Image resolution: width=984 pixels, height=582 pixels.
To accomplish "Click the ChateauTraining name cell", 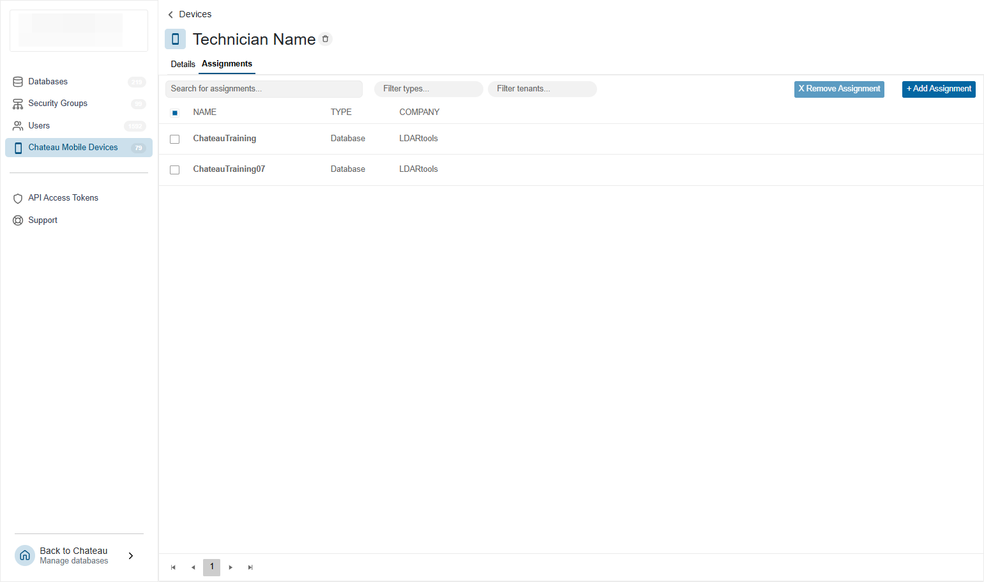I will (225, 139).
